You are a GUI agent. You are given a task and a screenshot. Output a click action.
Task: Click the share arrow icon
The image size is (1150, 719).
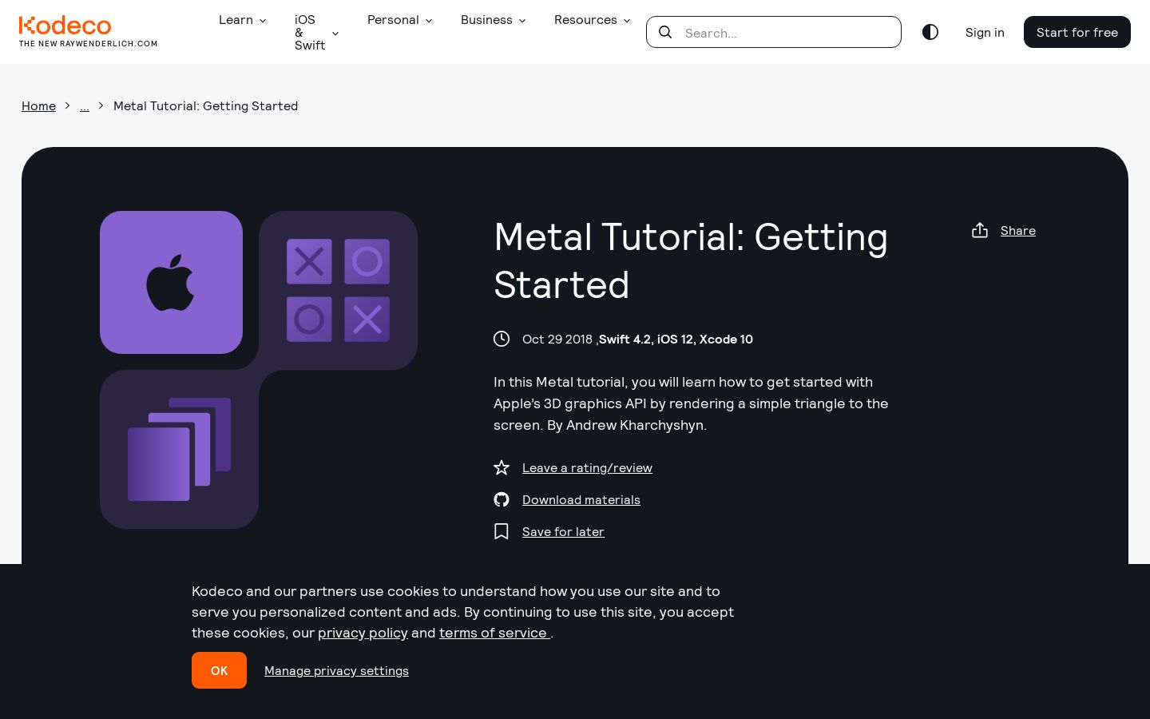coord(980,230)
